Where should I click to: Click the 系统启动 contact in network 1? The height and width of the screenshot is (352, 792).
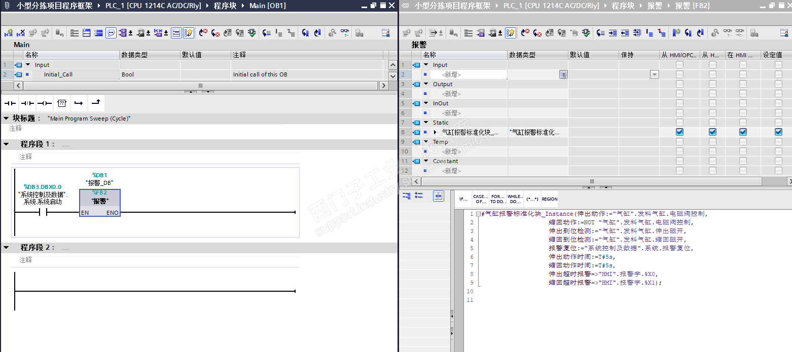point(43,213)
